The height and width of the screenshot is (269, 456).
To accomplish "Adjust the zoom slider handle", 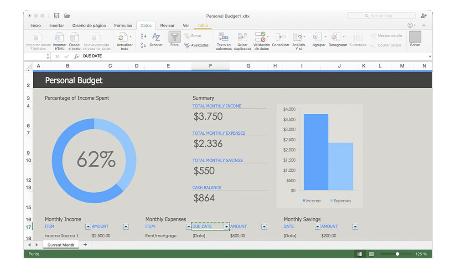I will click(x=397, y=254).
